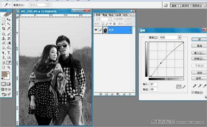Switch to the 路径 tab
Screen dimensions: 207x127
coord(111,15)
